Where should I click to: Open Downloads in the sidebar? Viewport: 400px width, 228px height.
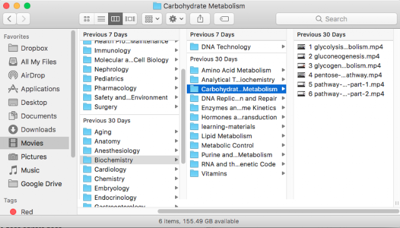click(34, 129)
